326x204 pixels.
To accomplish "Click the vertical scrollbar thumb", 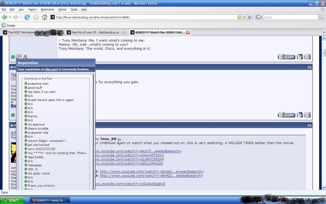I will tap(324, 53).
